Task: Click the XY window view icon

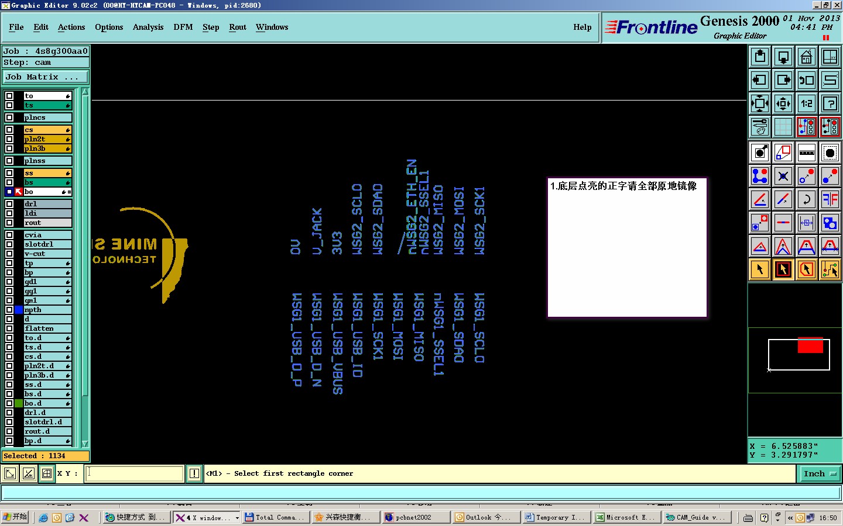Action: [830, 57]
